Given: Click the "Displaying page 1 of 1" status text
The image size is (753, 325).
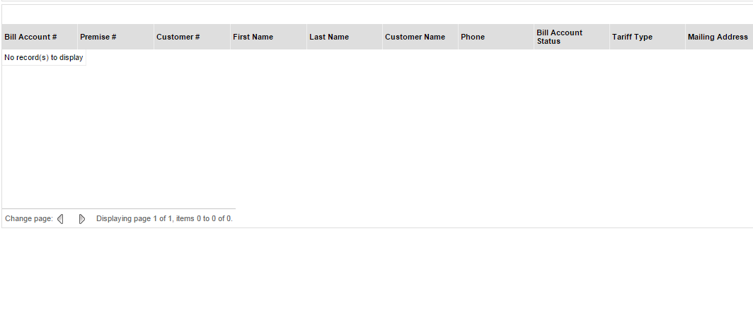Looking at the screenshot, I should (x=164, y=219).
